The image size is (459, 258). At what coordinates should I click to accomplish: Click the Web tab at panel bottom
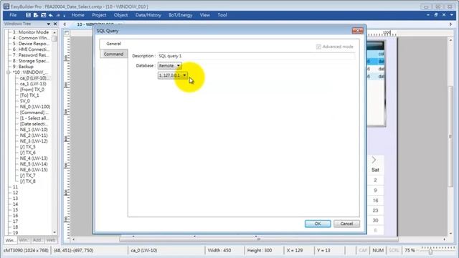pos(51,240)
